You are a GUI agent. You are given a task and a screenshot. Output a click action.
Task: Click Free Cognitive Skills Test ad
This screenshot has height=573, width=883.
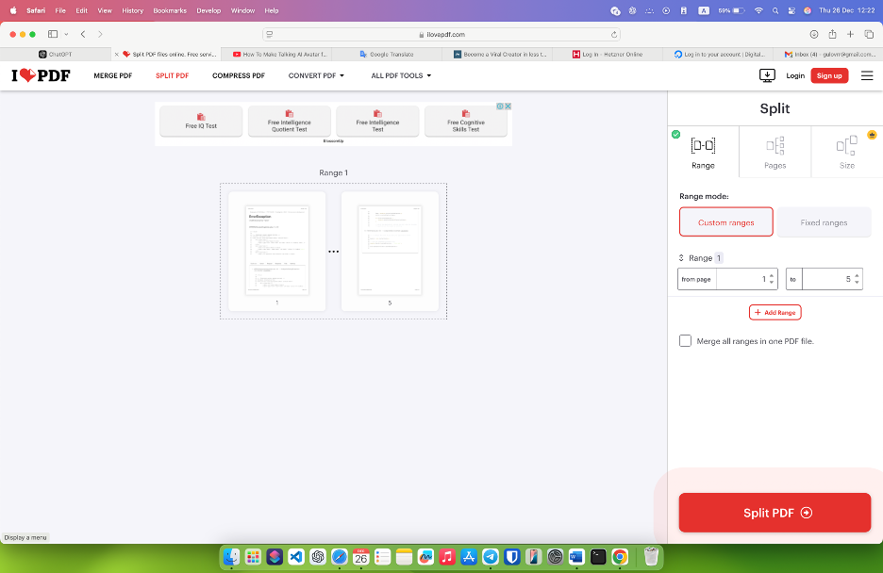466,121
